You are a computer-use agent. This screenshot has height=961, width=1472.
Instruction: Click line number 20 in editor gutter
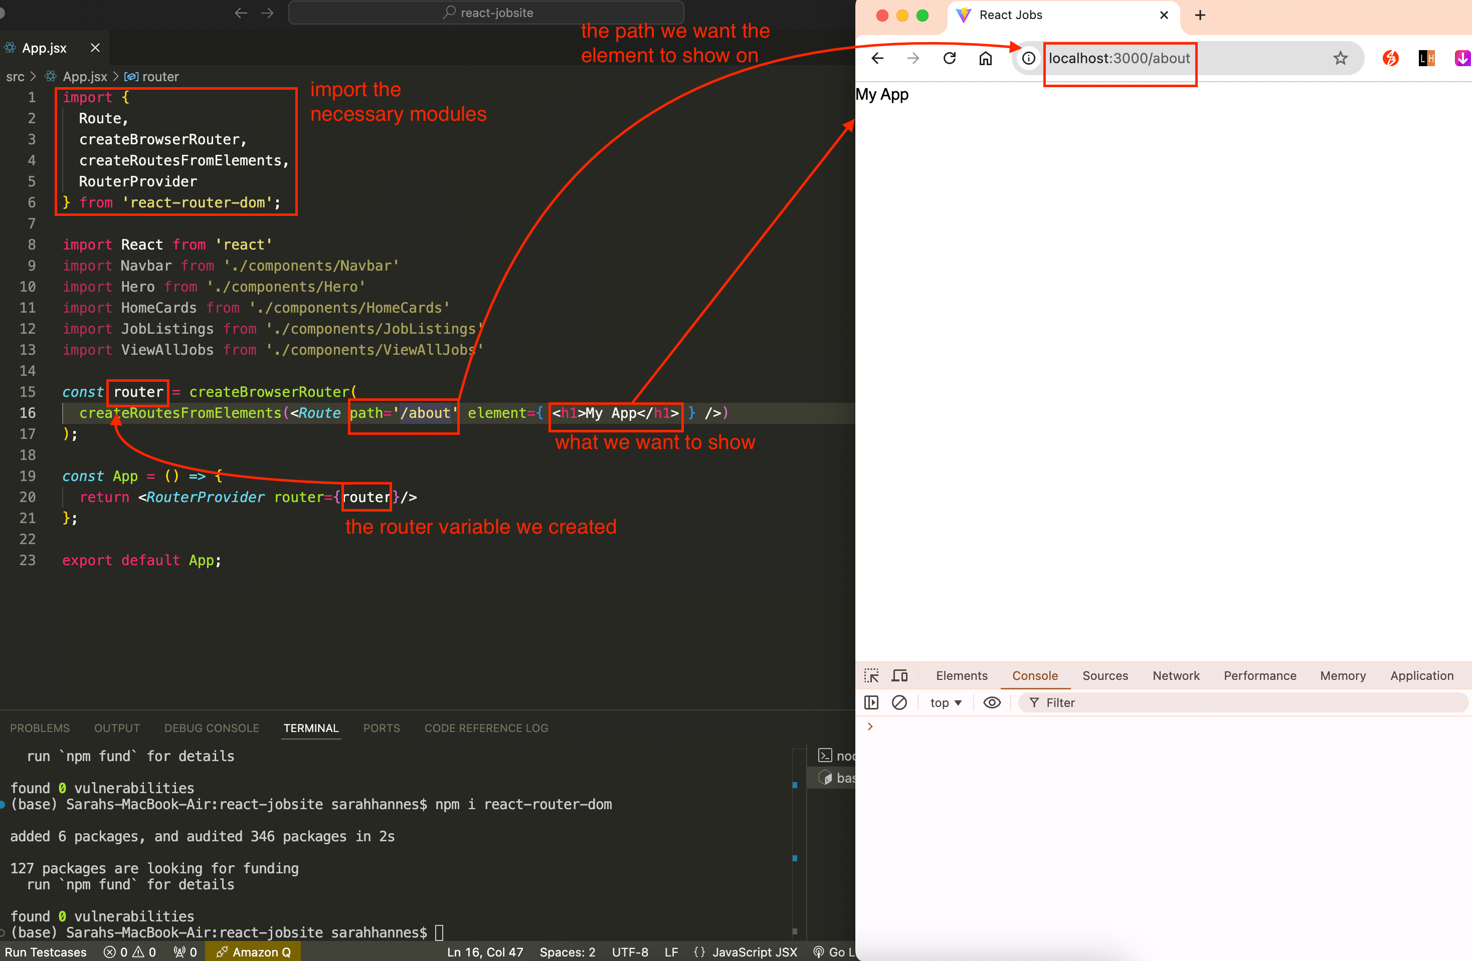(28, 497)
